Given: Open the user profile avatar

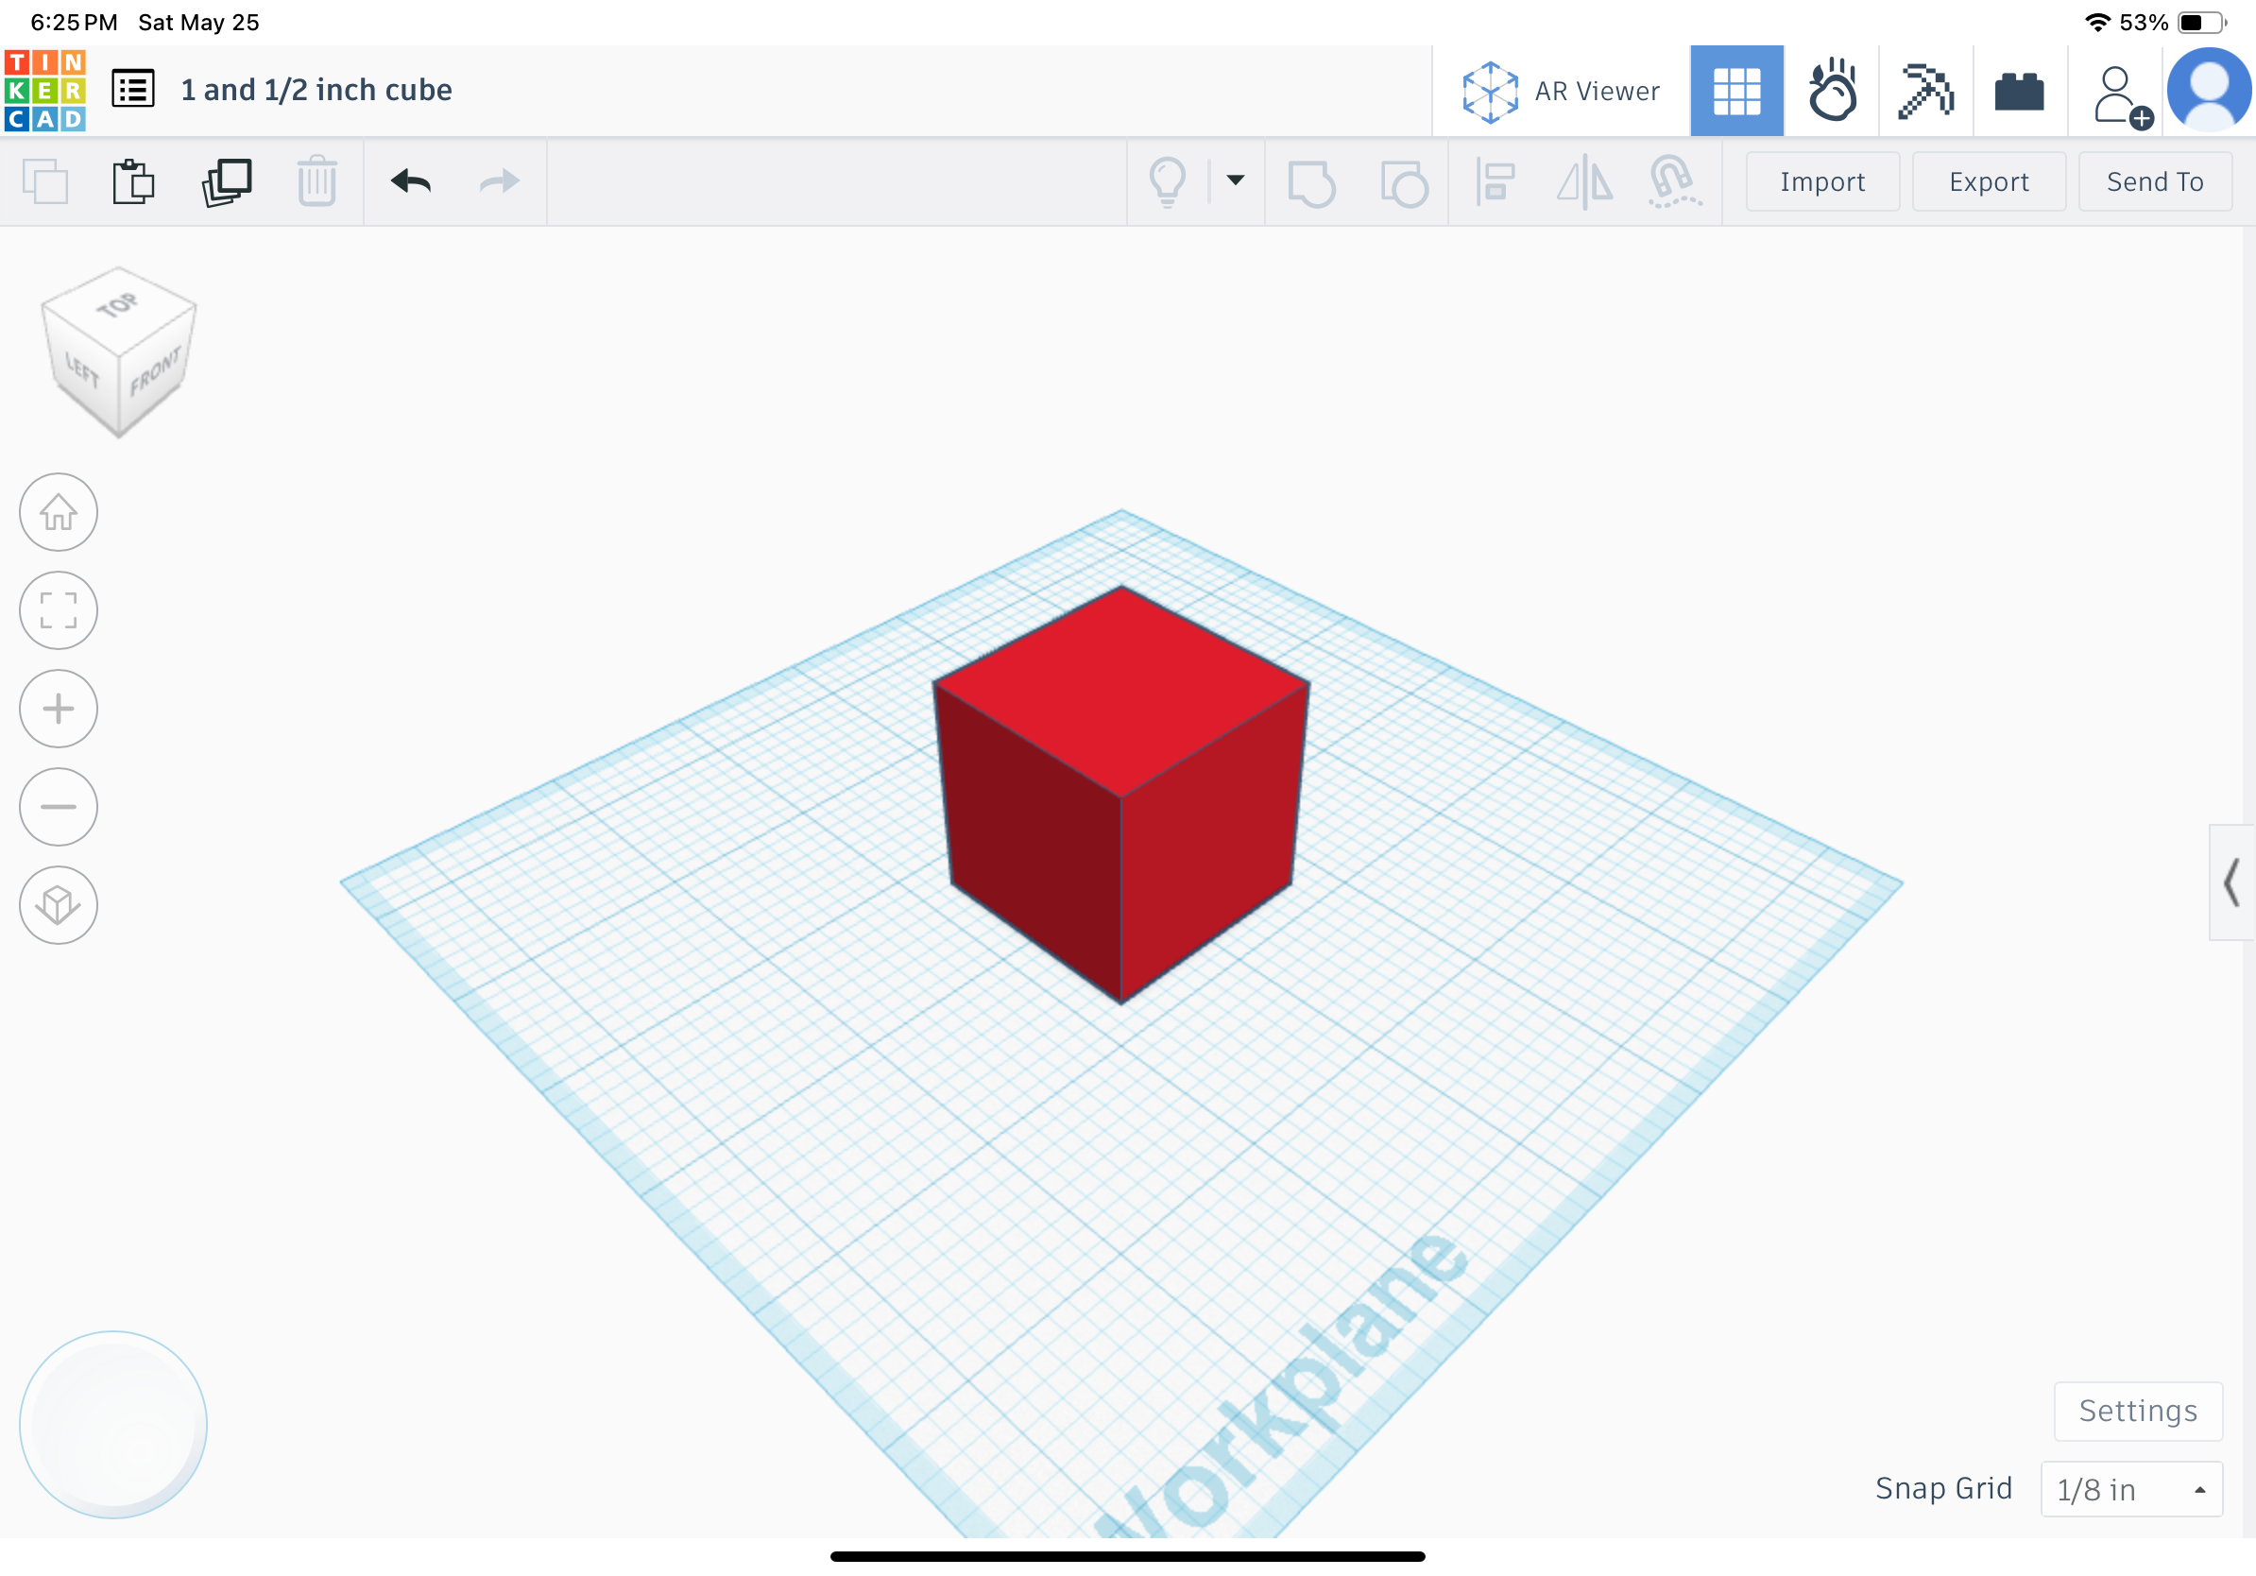Looking at the screenshot, I should point(2210,91).
